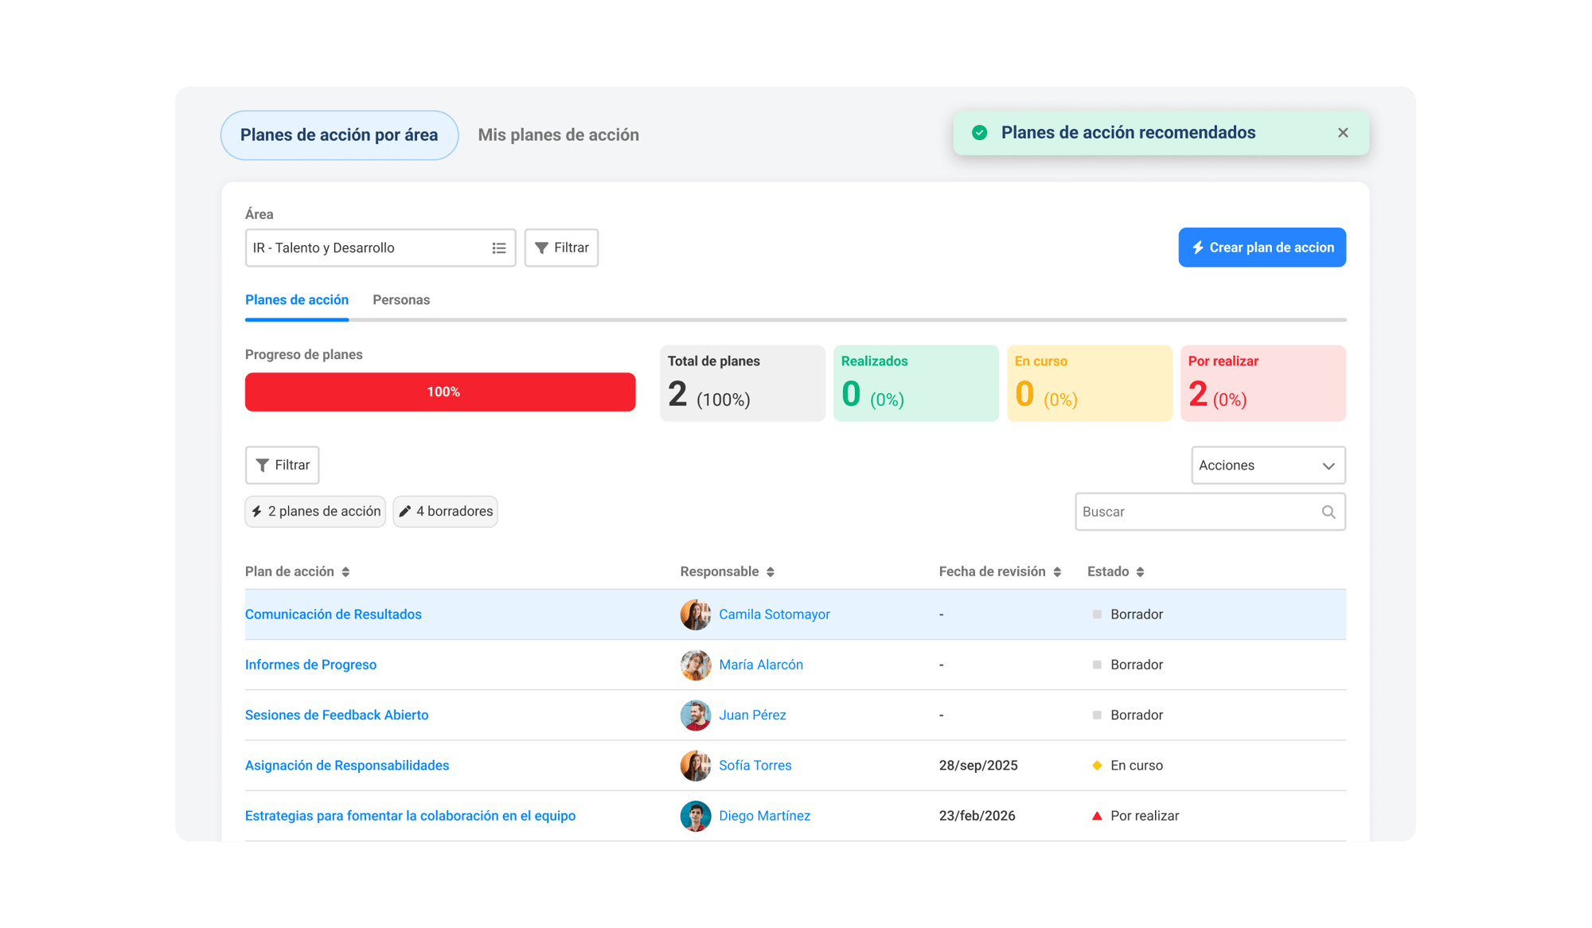Click the list icon in Área selector
Viewport: 1592px width, 928px height.
[499, 248]
